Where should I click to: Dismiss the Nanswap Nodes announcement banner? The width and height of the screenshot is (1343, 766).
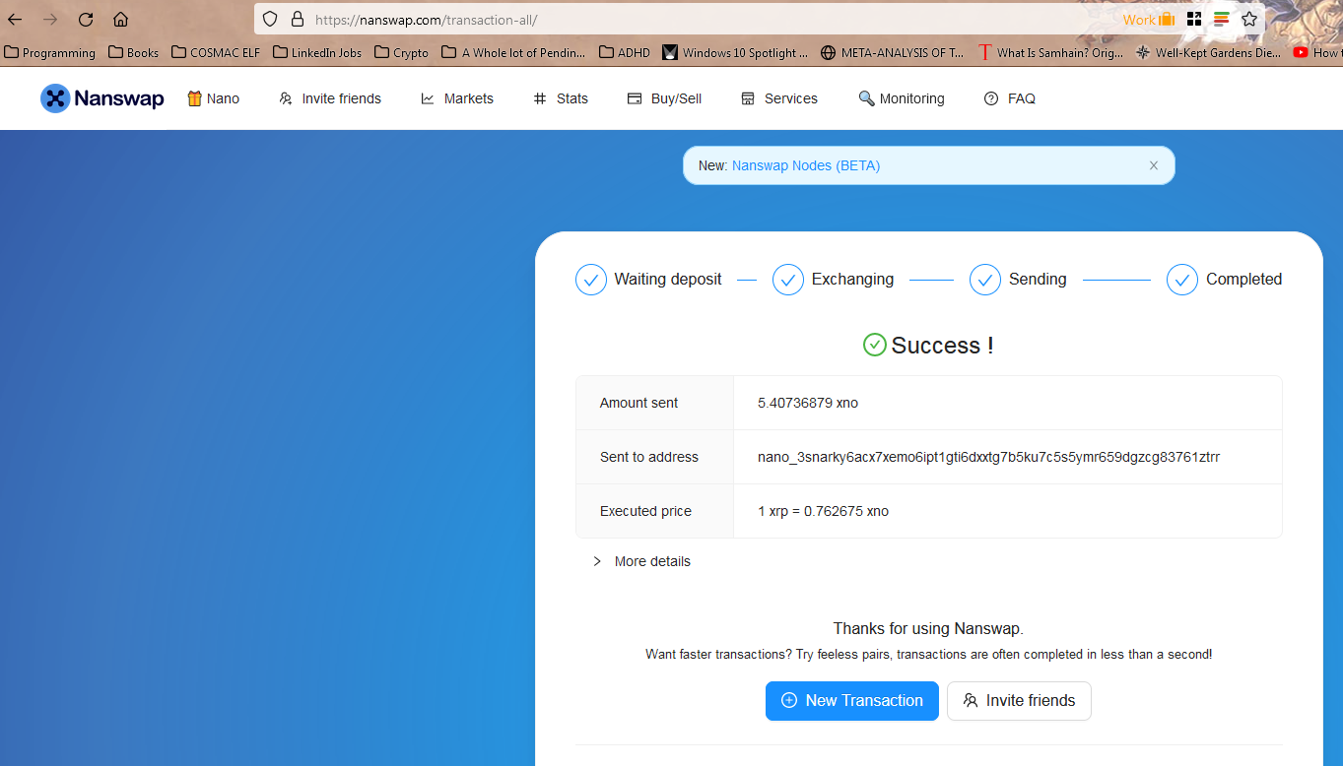coord(1154,165)
